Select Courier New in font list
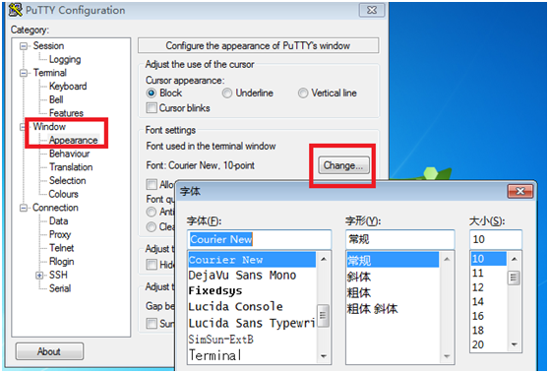The height and width of the screenshot is (373, 549). pos(252,260)
